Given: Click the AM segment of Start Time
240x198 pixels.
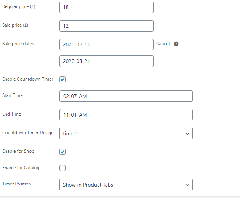Looking at the screenshot, I should [x=83, y=97].
